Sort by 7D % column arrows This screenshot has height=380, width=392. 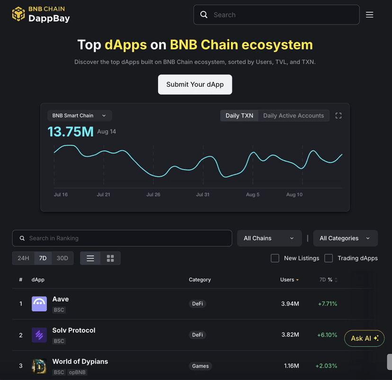click(336, 280)
